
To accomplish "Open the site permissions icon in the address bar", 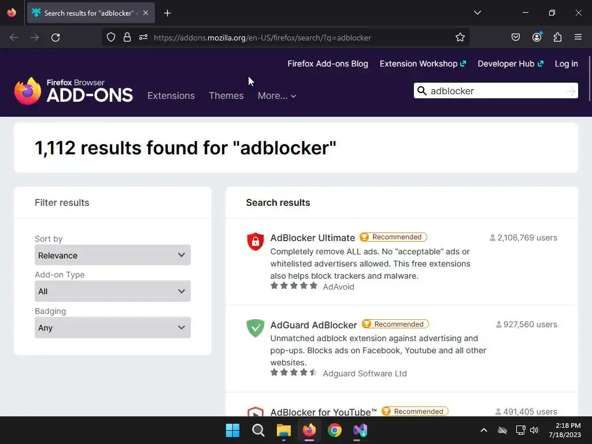I will tap(143, 38).
